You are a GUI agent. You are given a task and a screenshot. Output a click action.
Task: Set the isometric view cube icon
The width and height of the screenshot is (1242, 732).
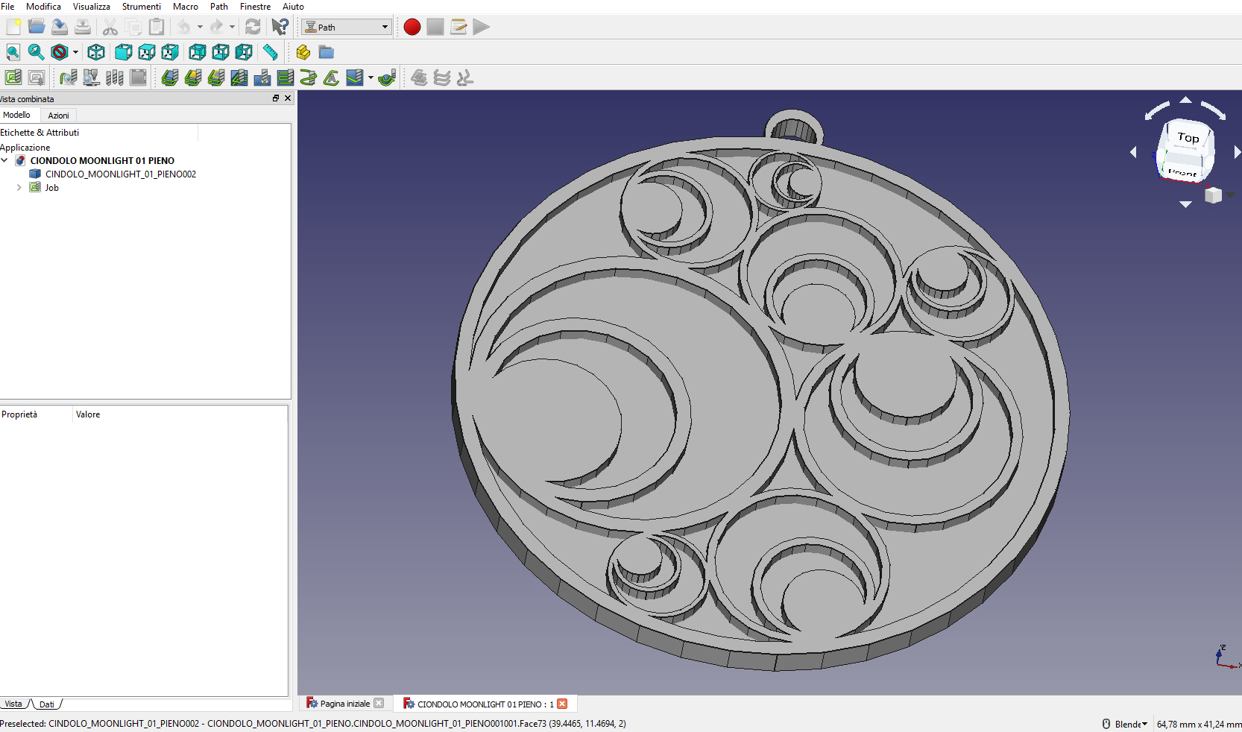tap(96, 52)
